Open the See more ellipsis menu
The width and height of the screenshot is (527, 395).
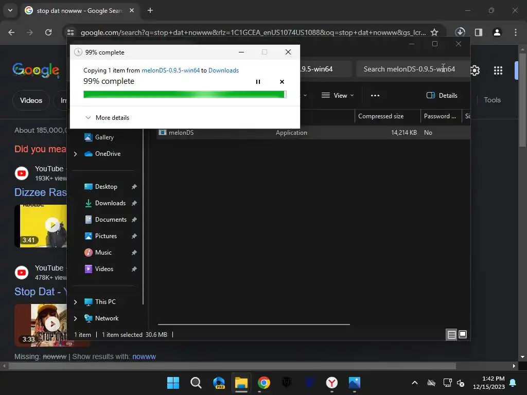point(375,95)
